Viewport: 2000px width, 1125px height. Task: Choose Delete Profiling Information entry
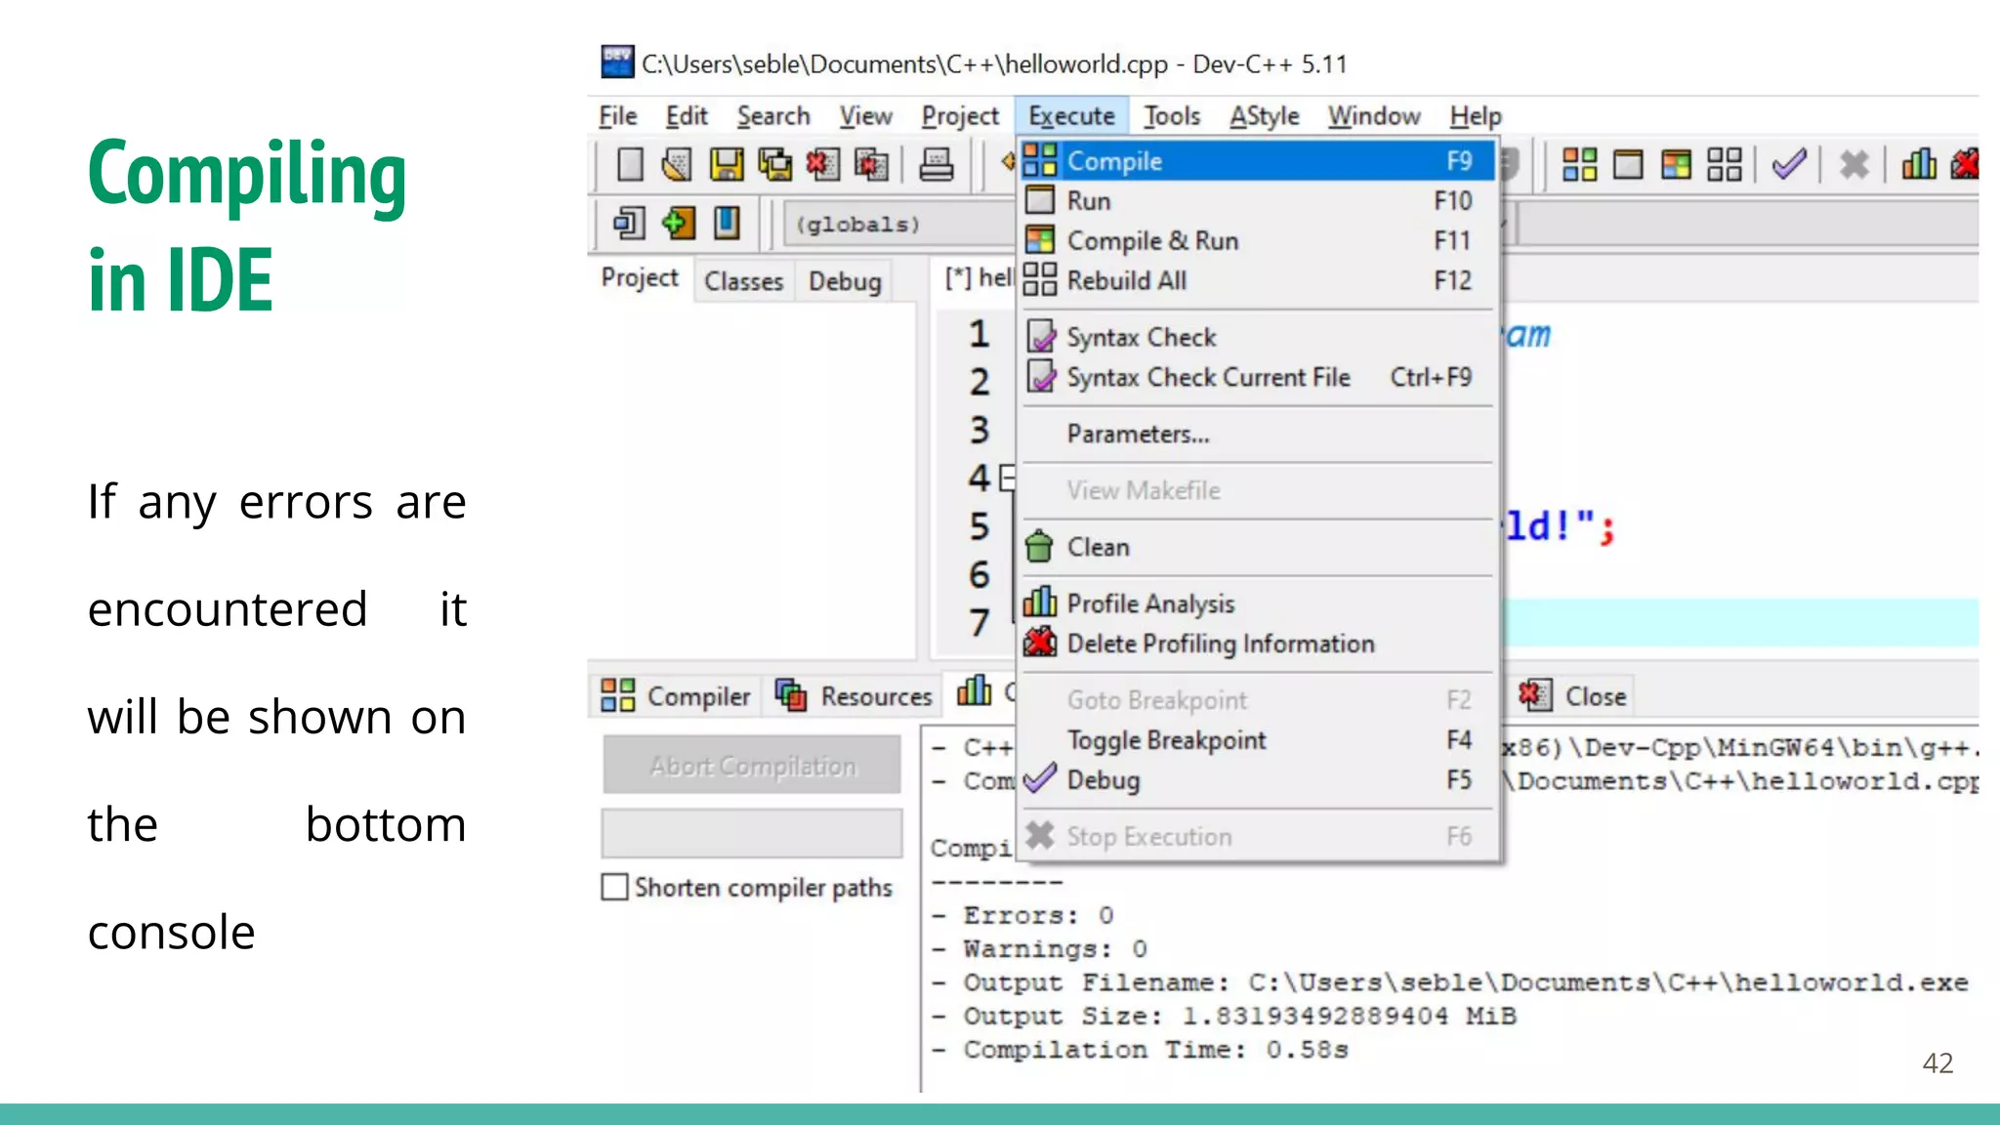[1257, 644]
